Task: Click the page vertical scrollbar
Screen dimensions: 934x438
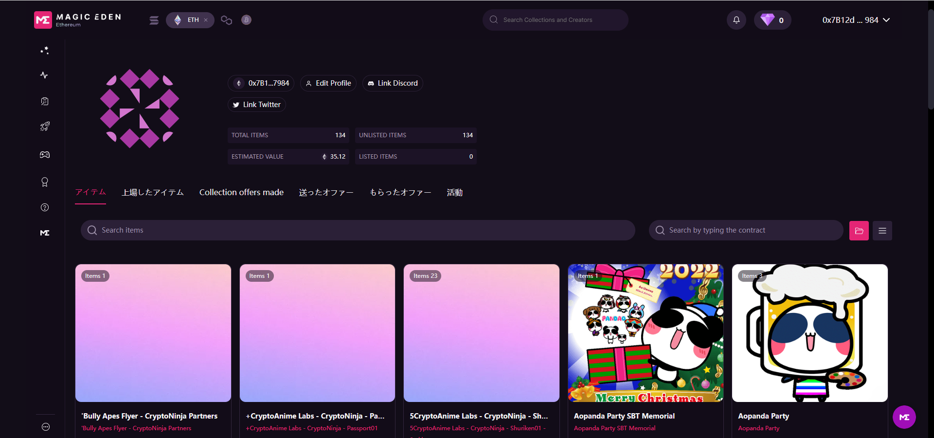Action: click(931, 58)
